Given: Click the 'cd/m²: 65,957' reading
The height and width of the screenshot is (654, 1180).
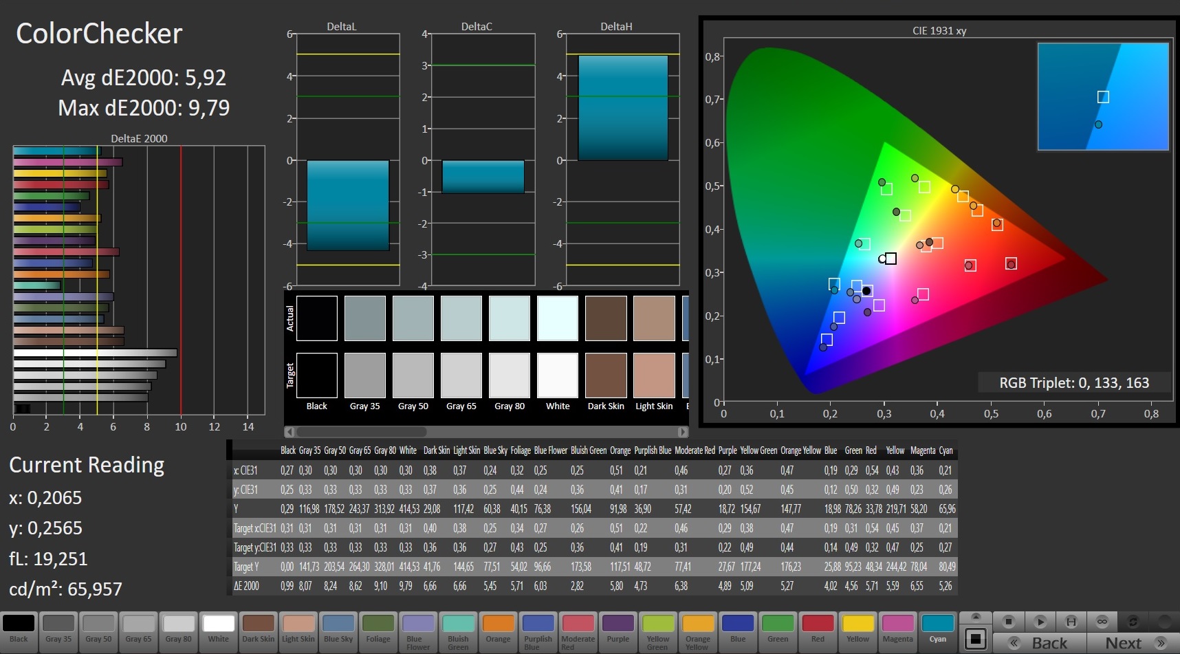Looking at the screenshot, I should 65,589.
